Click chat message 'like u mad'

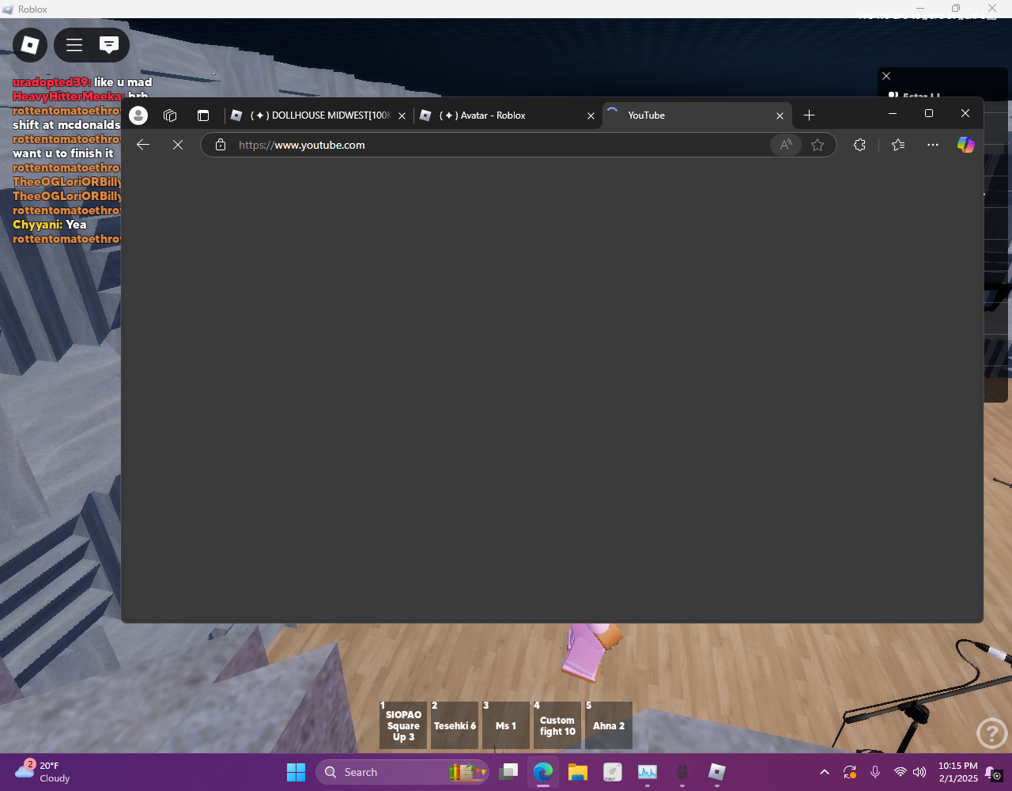click(123, 82)
